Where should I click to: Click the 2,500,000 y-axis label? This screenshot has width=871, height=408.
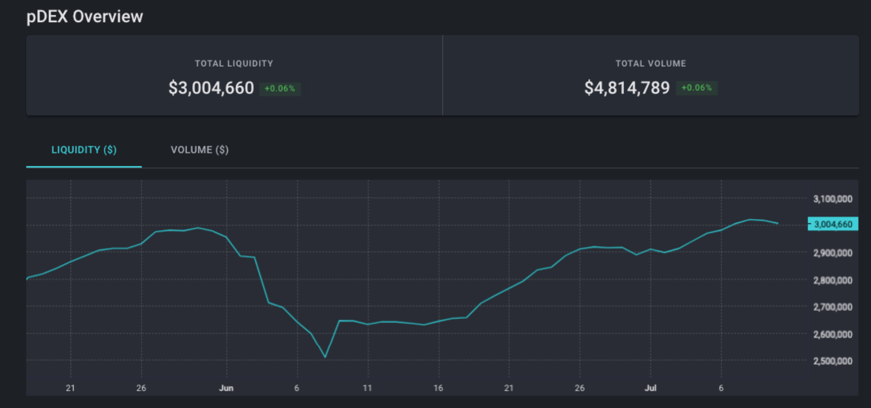coord(833,361)
